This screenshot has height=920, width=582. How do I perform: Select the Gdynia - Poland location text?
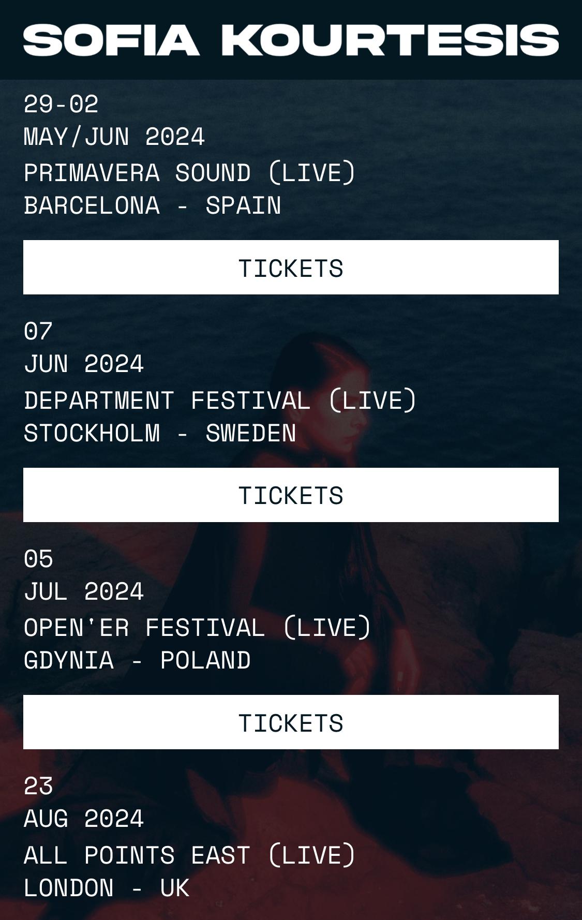click(137, 660)
